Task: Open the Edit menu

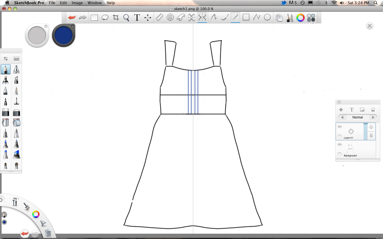Action: pyautogui.click(x=64, y=3)
